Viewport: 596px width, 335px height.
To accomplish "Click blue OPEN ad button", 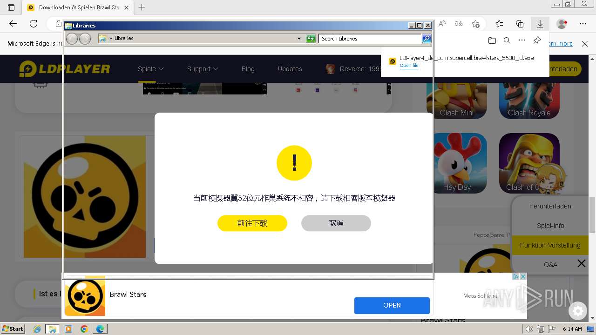I will pos(392,305).
